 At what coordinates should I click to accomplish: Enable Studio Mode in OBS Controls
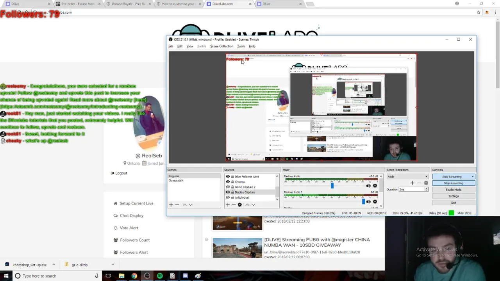[453, 190]
